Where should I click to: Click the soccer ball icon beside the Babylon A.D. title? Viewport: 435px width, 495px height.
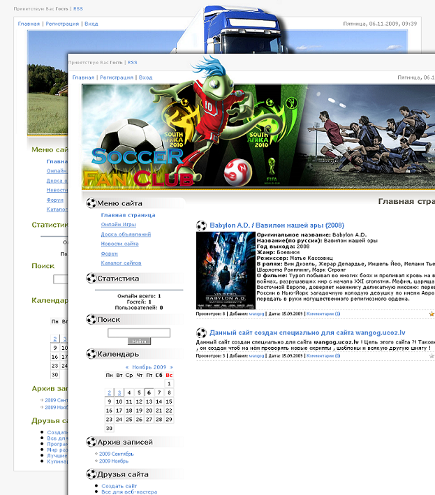tap(201, 226)
